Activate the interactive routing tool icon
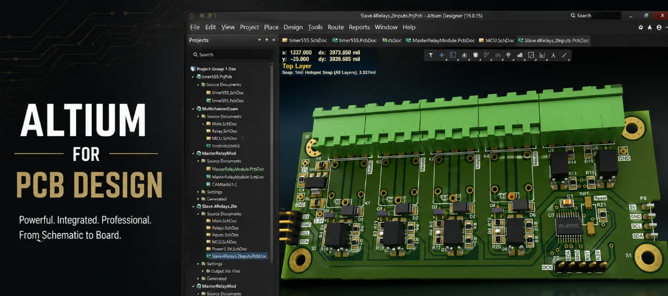668x296 pixels. 486,55
